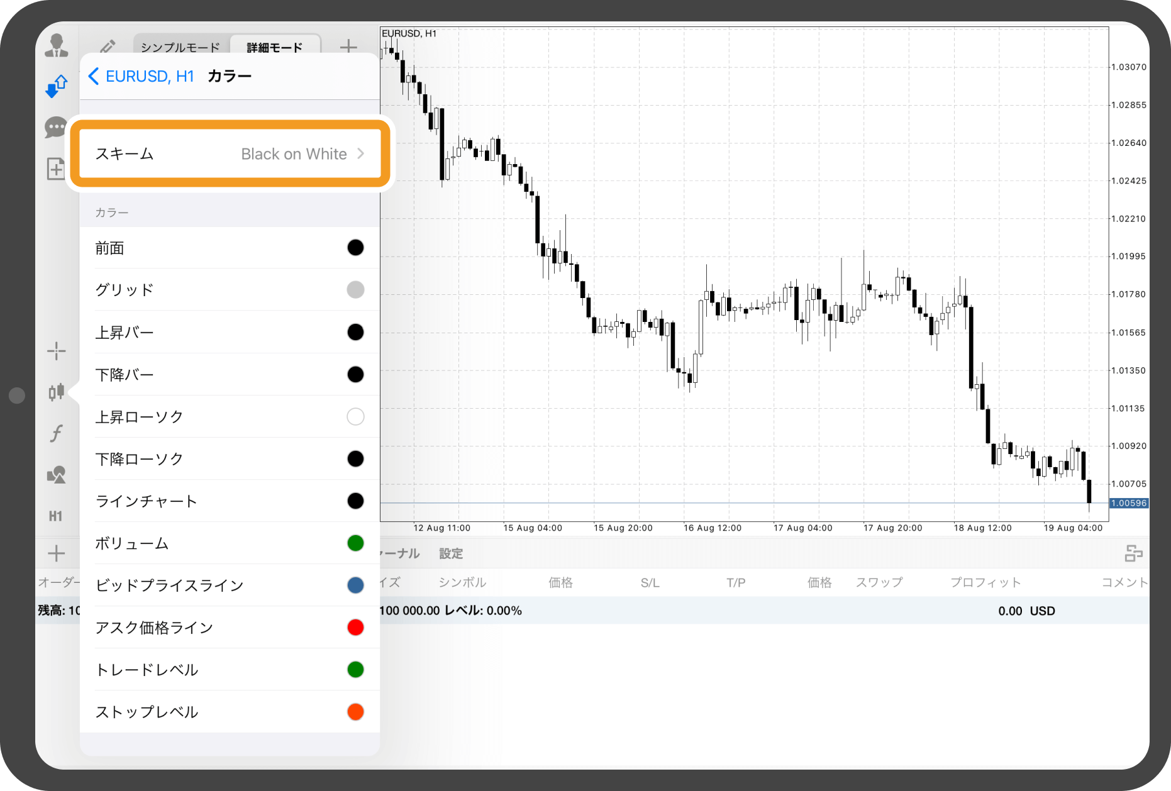Change the ストップレベル orange swatch
The height and width of the screenshot is (791, 1171).
[355, 712]
